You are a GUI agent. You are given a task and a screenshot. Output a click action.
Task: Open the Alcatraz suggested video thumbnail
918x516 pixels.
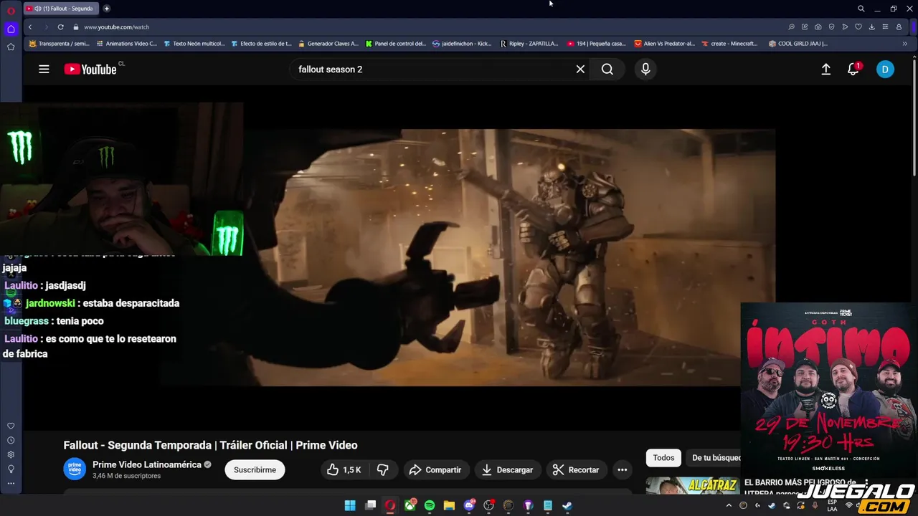[x=692, y=486]
